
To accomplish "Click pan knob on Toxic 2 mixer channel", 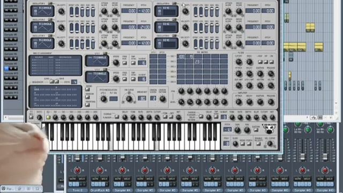I will (77, 170).
